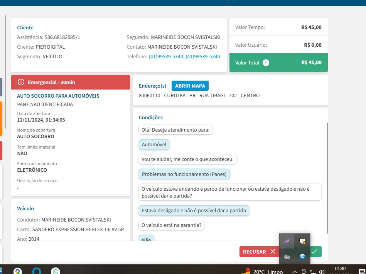Click the orange tab on left sidebar
Viewport: 366px width, 274px height.
(x=1, y=118)
